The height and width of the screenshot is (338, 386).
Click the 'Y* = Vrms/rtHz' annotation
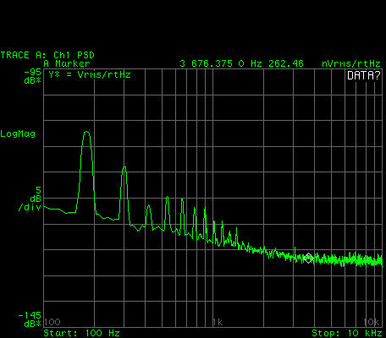click(x=90, y=74)
